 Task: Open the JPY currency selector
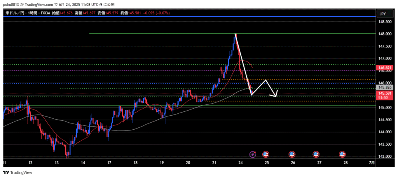click(x=382, y=14)
